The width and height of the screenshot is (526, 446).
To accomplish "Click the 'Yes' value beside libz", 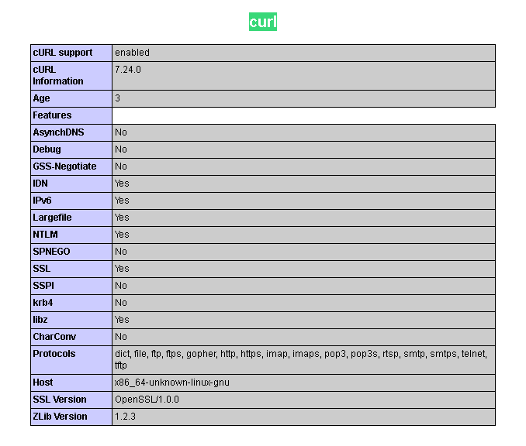I will tap(122, 320).
